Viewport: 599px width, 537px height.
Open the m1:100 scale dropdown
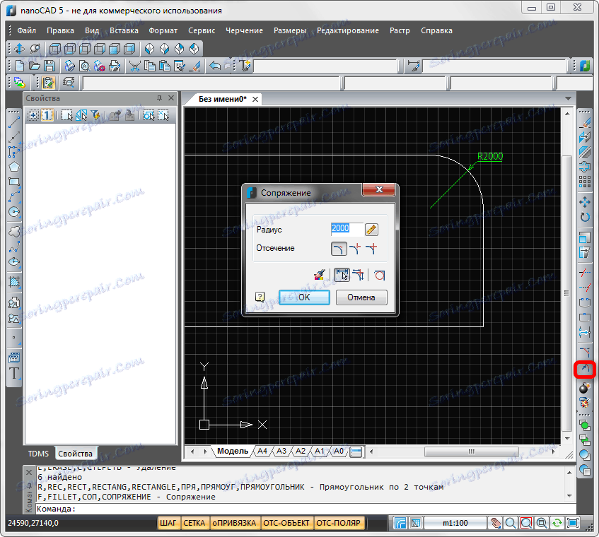[x=456, y=524]
